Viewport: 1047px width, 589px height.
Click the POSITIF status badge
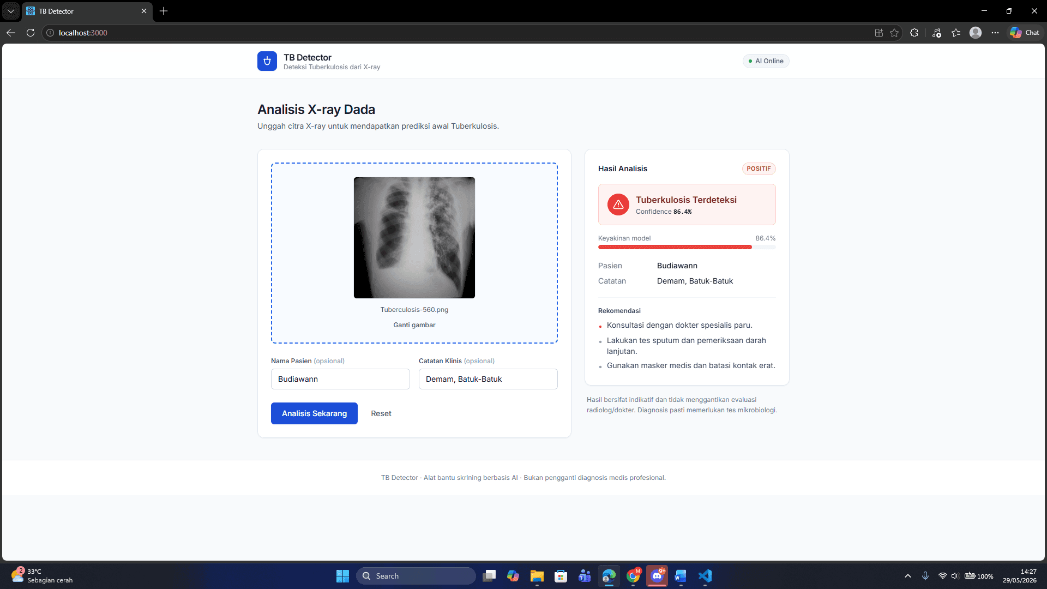(759, 169)
